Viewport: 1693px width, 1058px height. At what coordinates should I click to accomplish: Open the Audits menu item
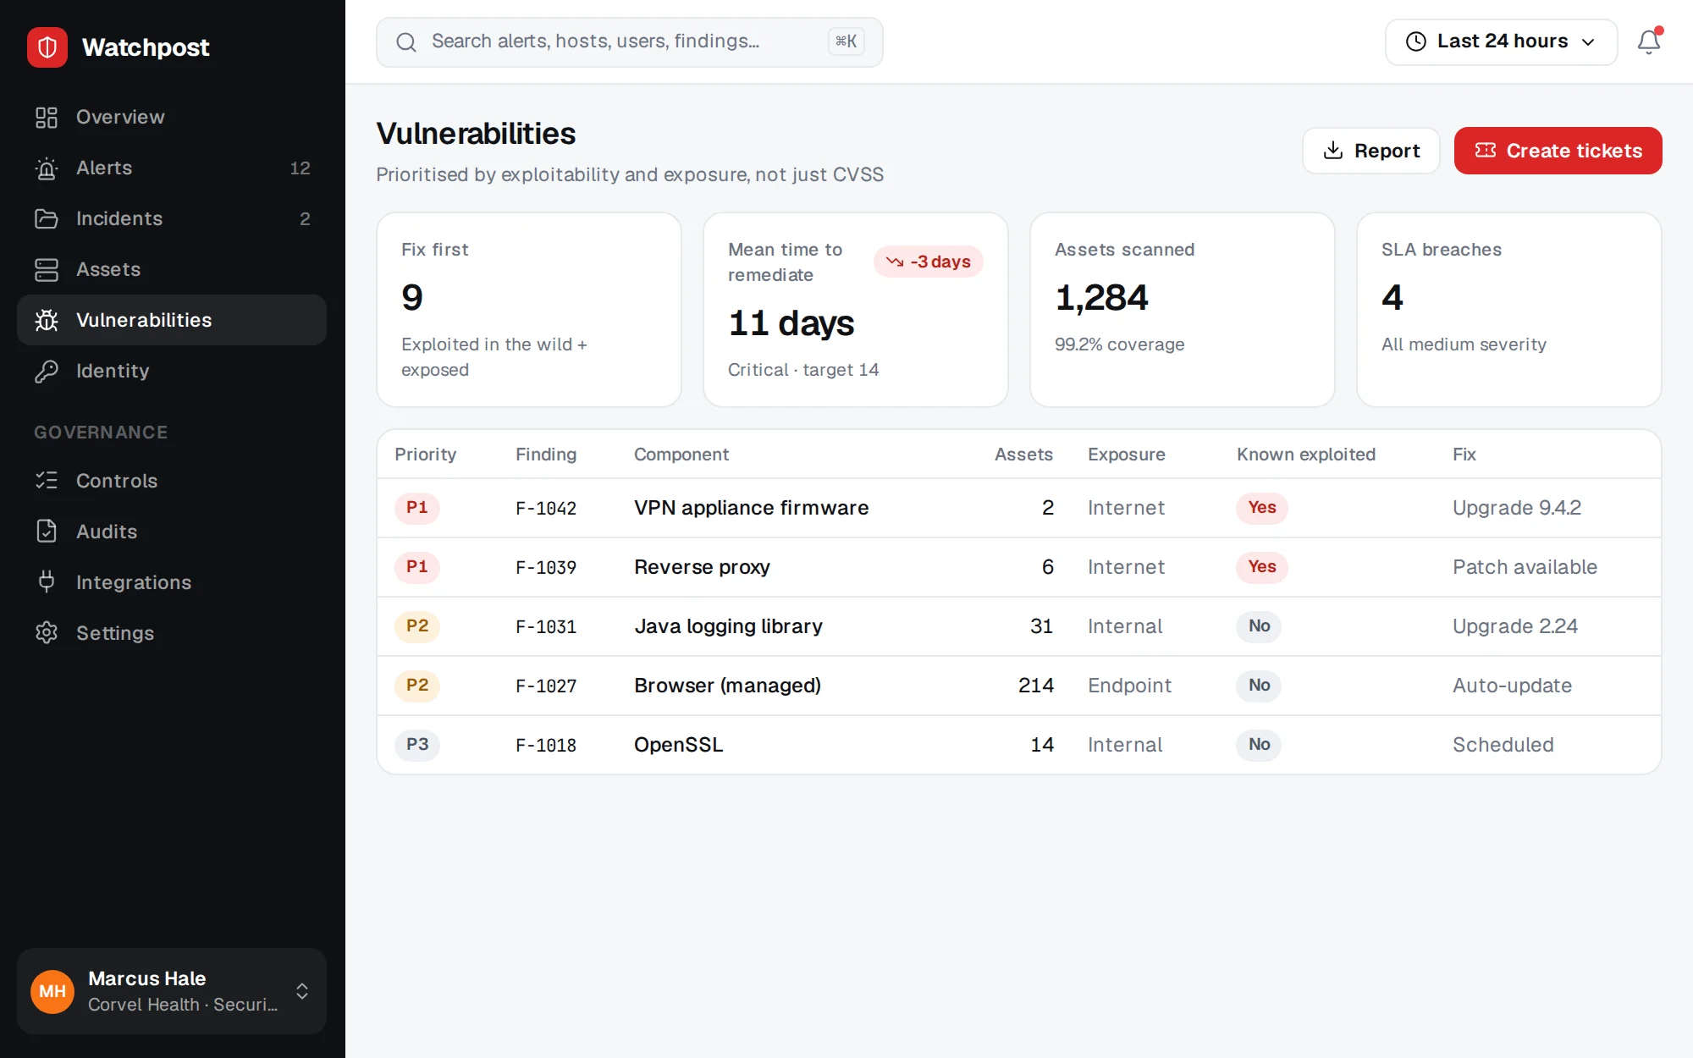pyautogui.click(x=172, y=532)
